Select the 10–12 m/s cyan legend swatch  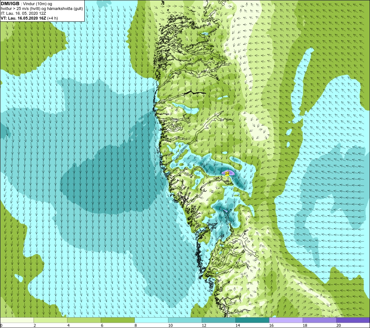click(x=185, y=320)
